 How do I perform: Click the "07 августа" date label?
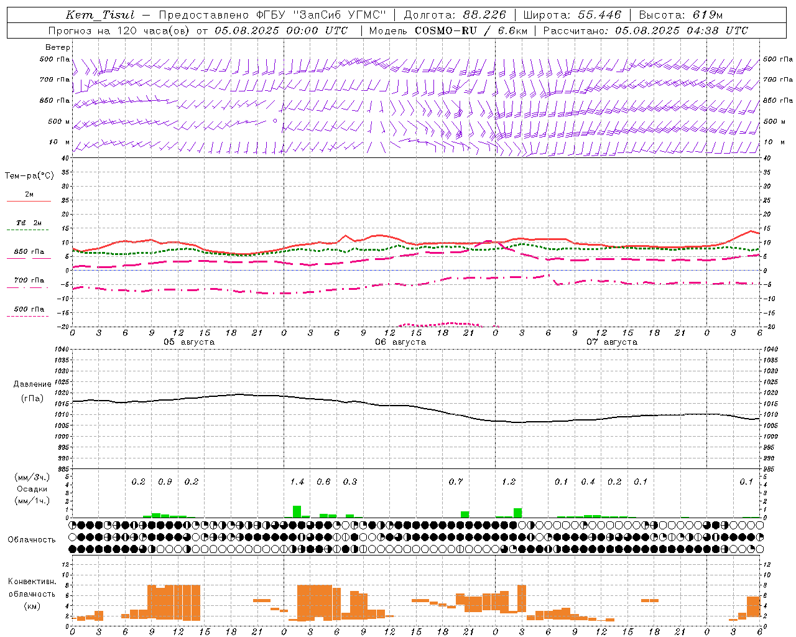pyautogui.click(x=612, y=342)
